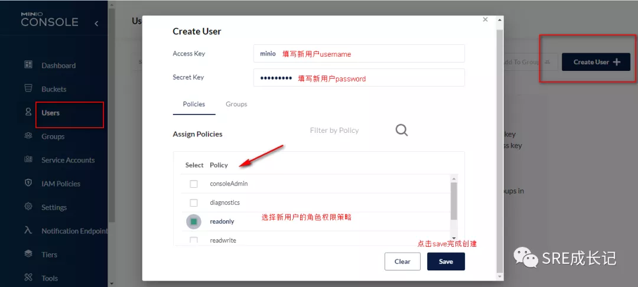638x287 pixels.
Task: Click policy list scroll up arrow
Action: pos(454,178)
